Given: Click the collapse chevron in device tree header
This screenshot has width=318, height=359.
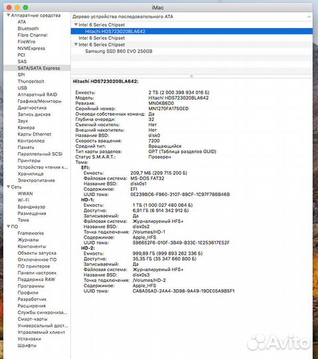Looking at the screenshot, I should point(309,17).
